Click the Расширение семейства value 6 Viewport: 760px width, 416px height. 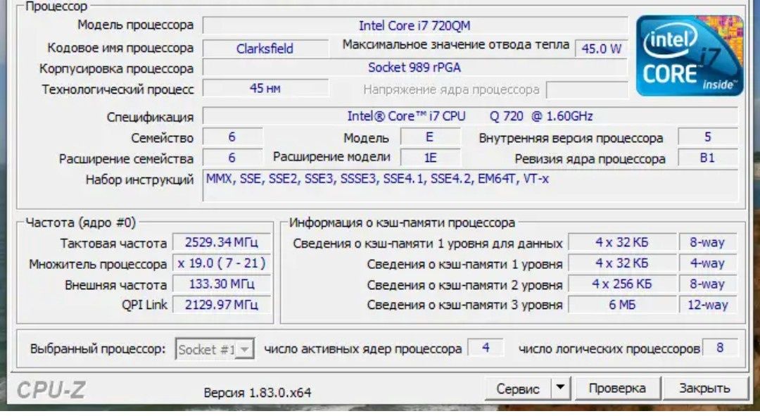pyautogui.click(x=232, y=158)
